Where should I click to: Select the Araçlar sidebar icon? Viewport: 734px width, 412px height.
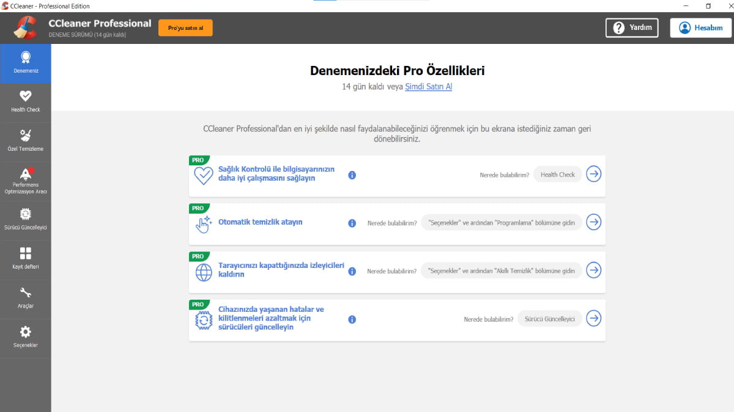pyautogui.click(x=25, y=298)
